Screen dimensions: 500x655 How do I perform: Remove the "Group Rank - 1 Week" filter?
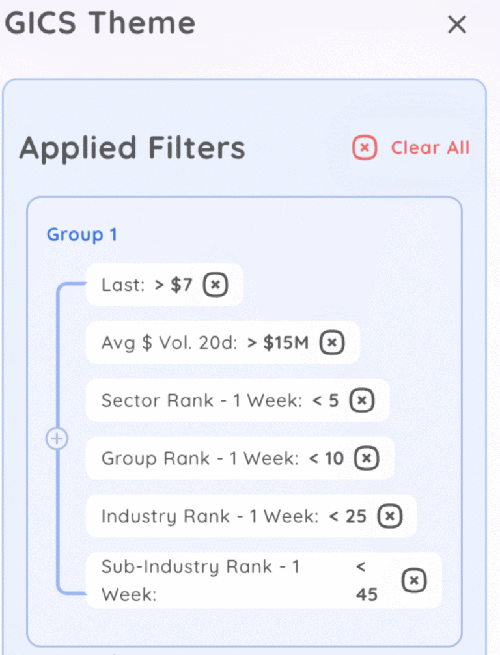(366, 458)
